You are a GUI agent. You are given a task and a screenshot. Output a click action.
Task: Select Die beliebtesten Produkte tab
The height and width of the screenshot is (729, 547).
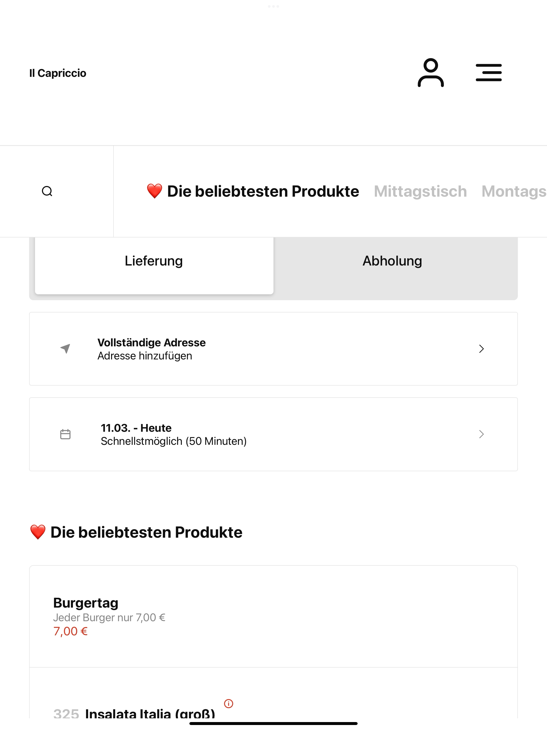[253, 191]
